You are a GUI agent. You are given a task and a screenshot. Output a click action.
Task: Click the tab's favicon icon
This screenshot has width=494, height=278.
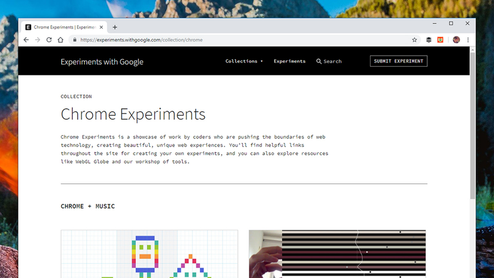(x=28, y=27)
